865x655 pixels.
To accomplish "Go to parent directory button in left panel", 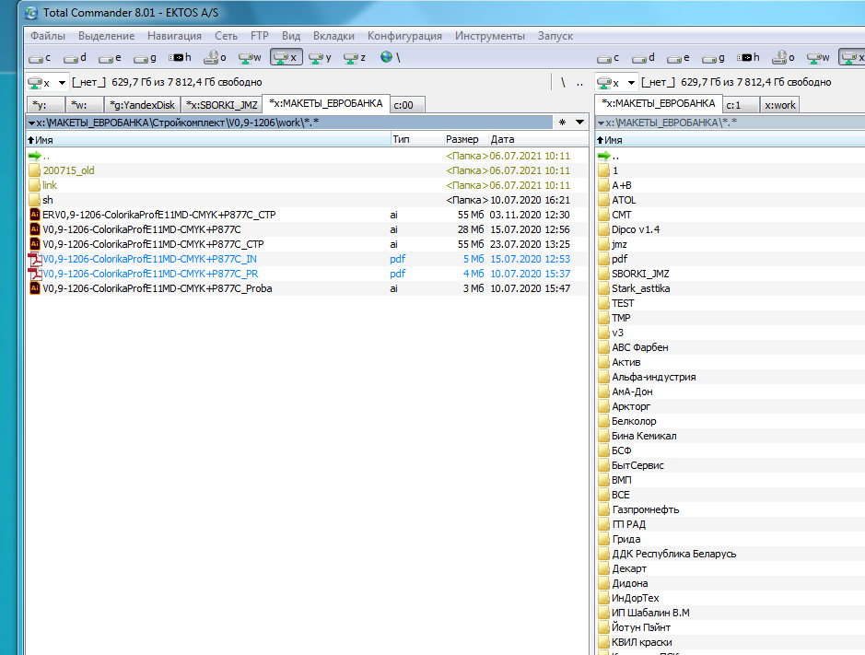I will coord(579,83).
